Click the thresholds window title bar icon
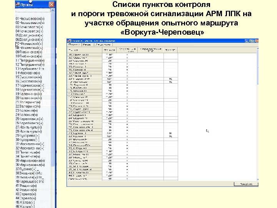 [69, 41]
